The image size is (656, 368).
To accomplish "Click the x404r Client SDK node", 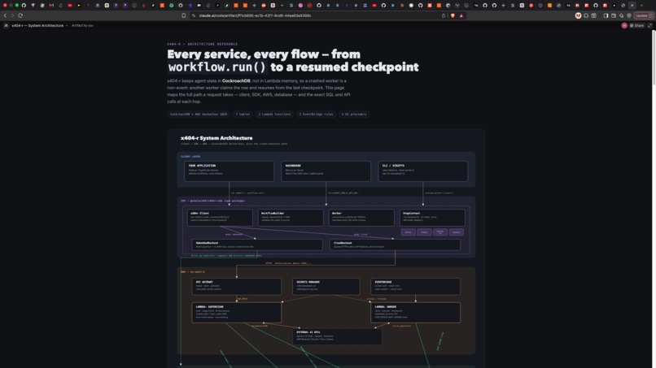I will point(220,218).
